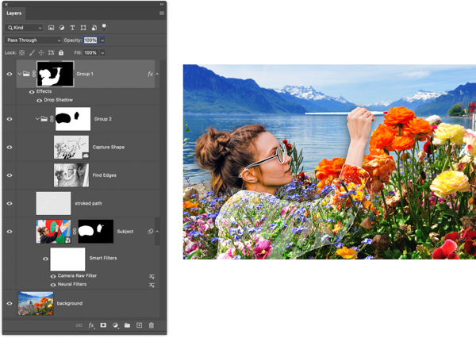Image resolution: width=476 pixels, height=338 pixels.
Task: Open the Kind filter type dropdown
Action: pos(24,28)
